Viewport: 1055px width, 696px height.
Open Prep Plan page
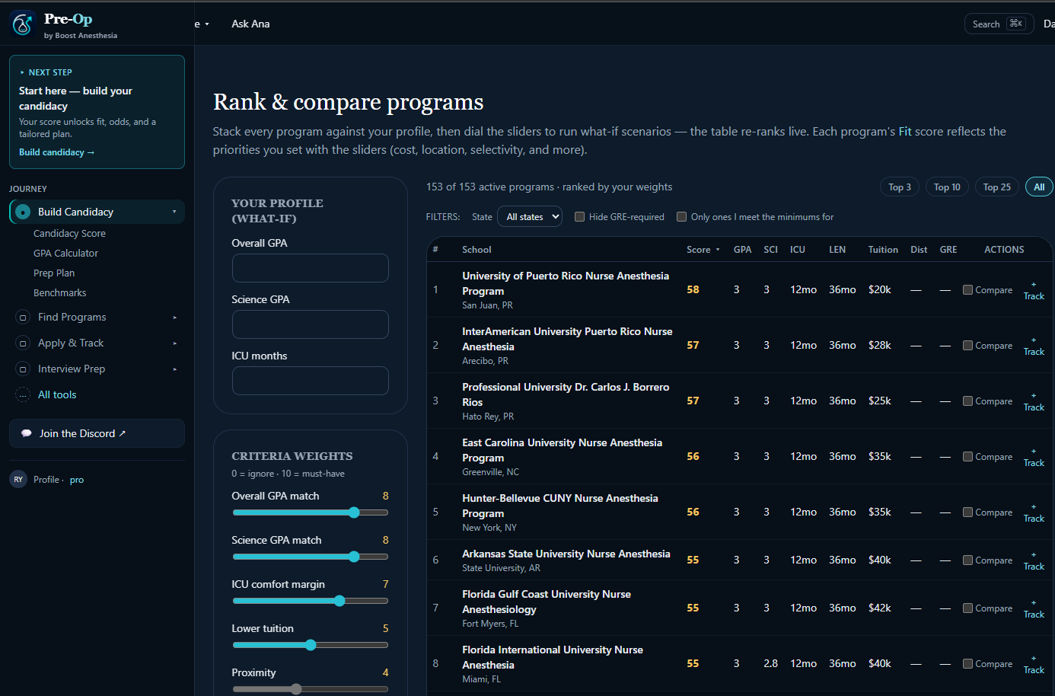point(54,273)
